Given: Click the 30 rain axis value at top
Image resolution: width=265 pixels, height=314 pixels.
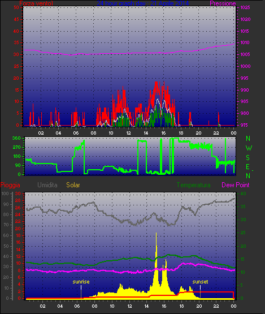Looking at the screenshot, I should click(18, 193).
